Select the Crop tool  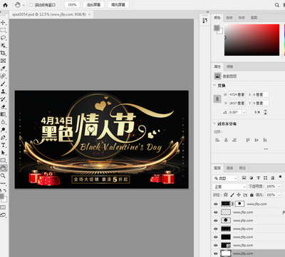coord(3,53)
